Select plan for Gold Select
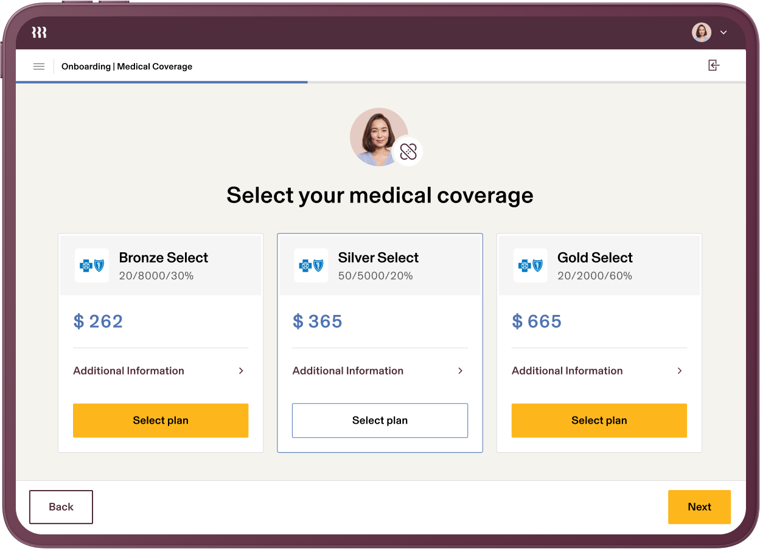This screenshot has width=760, height=549. [599, 421]
